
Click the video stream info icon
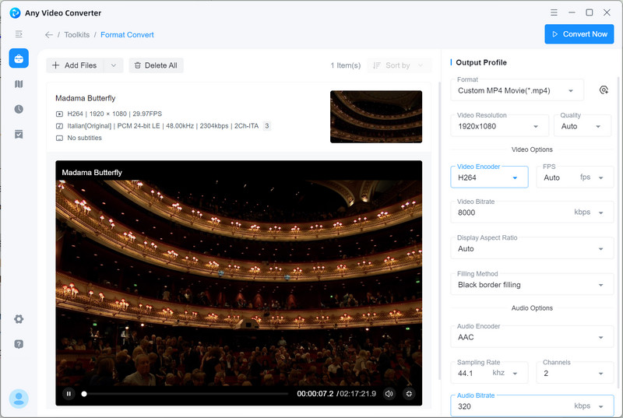coord(59,114)
